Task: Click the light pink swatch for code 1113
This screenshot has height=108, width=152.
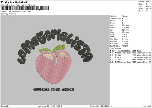Action: click(116, 60)
